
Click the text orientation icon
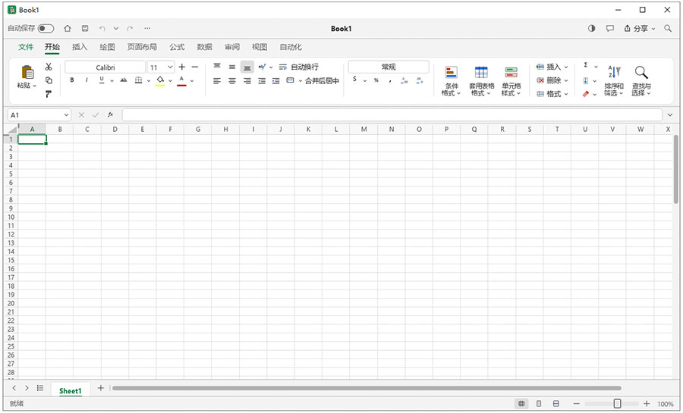click(x=262, y=67)
